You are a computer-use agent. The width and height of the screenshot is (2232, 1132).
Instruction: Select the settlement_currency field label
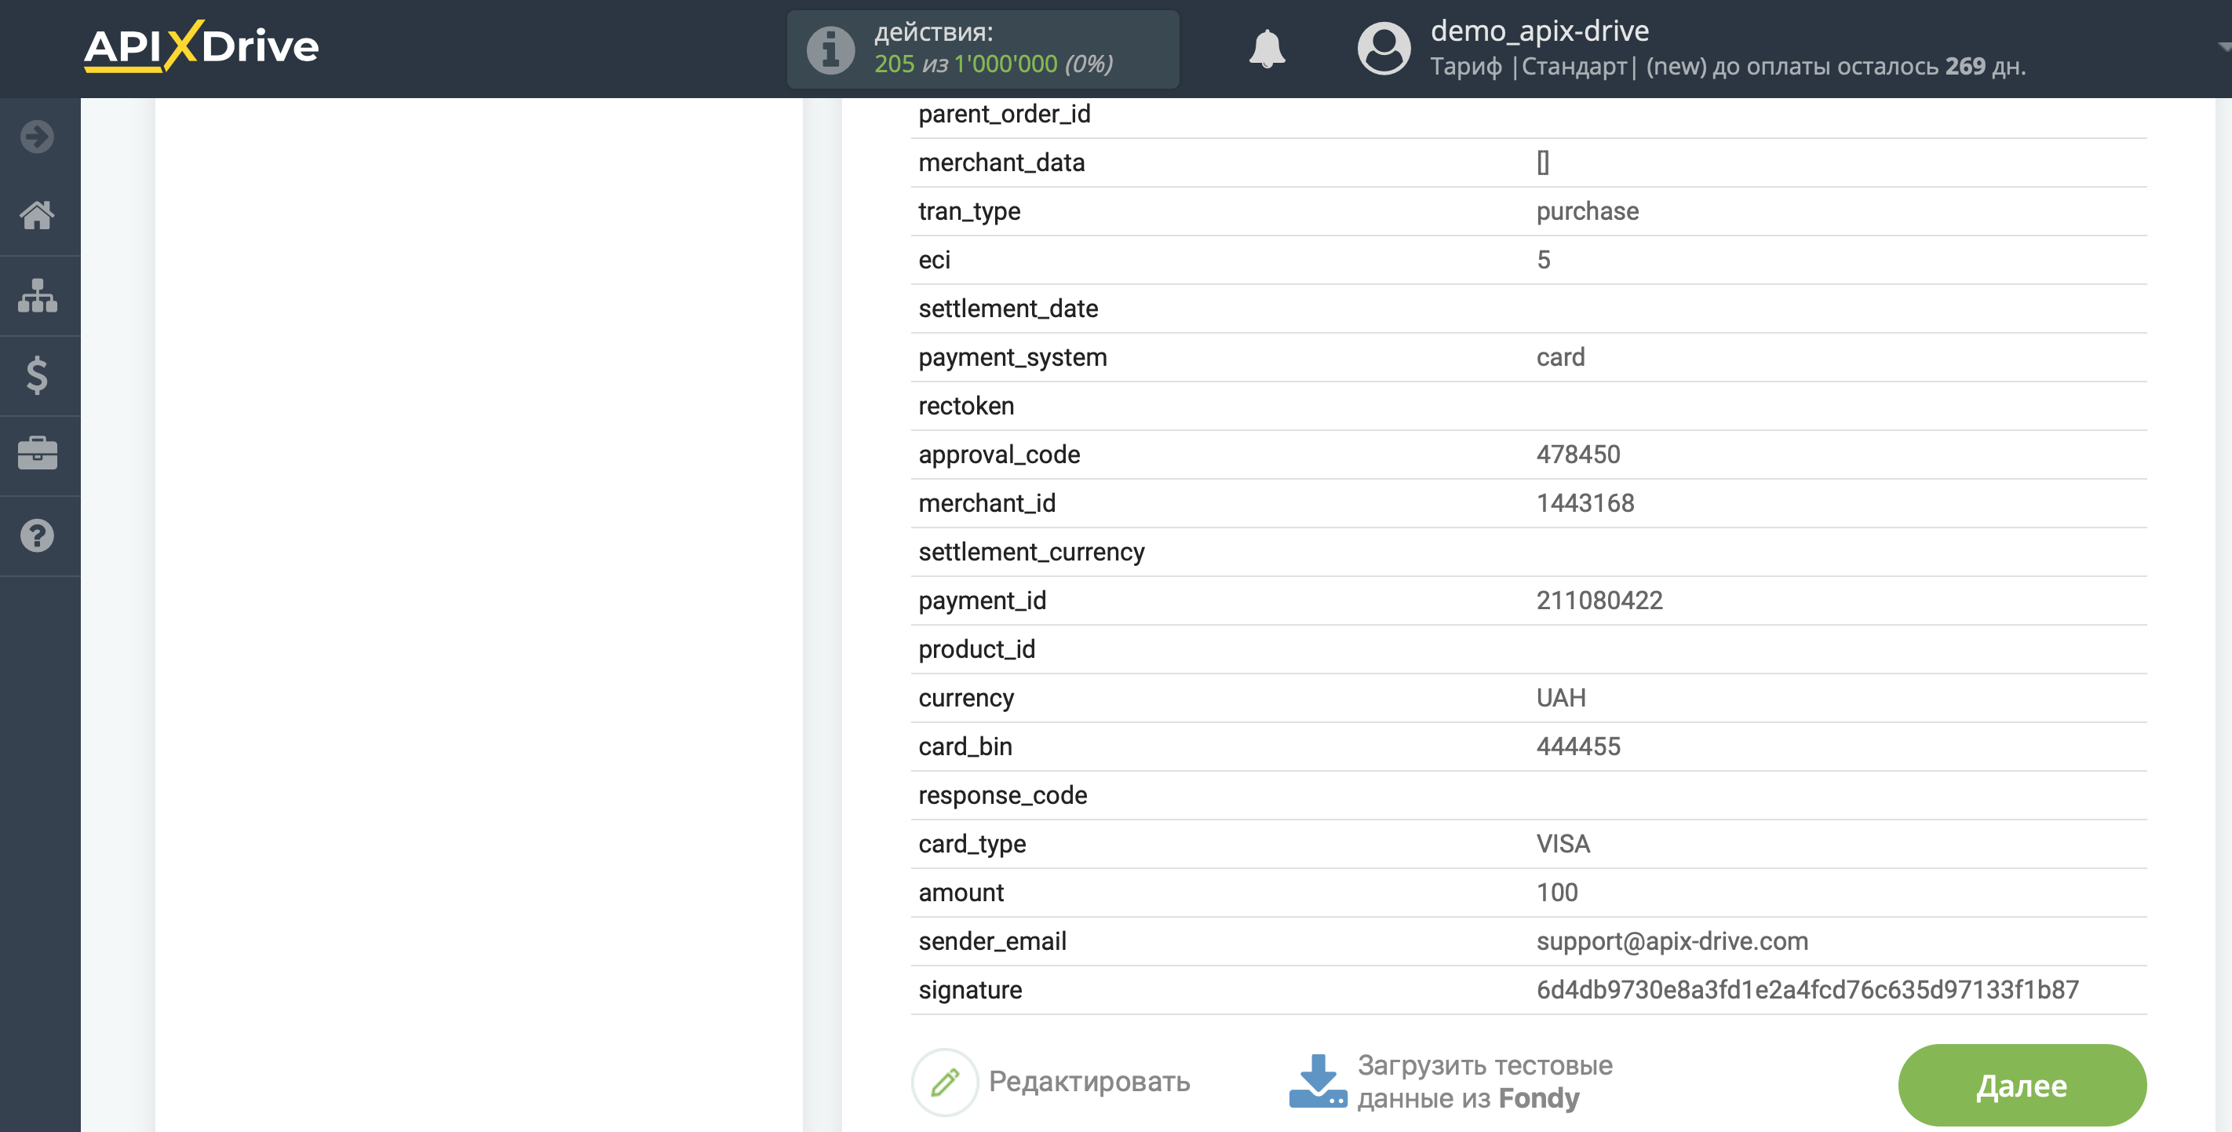click(1031, 552)
